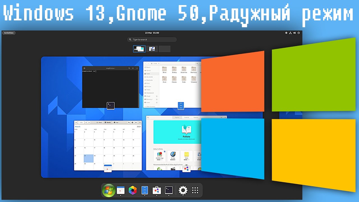Select the first workspace thumbnail
This screenshot has height=202, width=359.
pyautogui.click(x=139, y=49)
